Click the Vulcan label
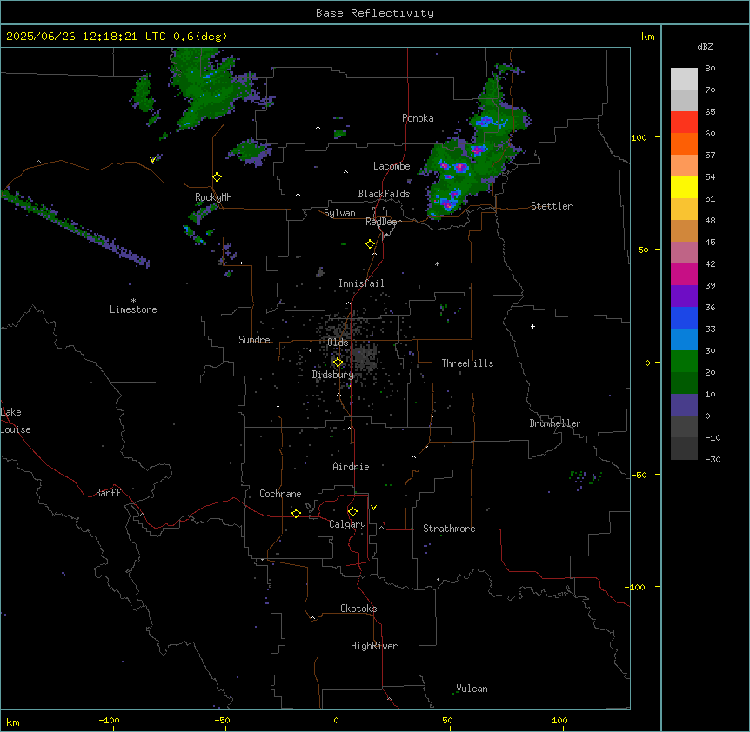Viewport: 750px width, 732px height. click(472, 689)
